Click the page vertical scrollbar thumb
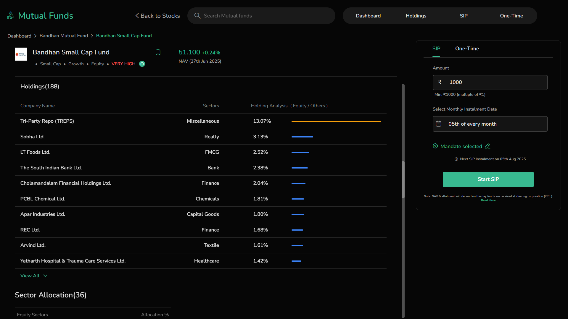Image resolution: width=568 pixels, height=319 pixels. [x=403, y=179]
